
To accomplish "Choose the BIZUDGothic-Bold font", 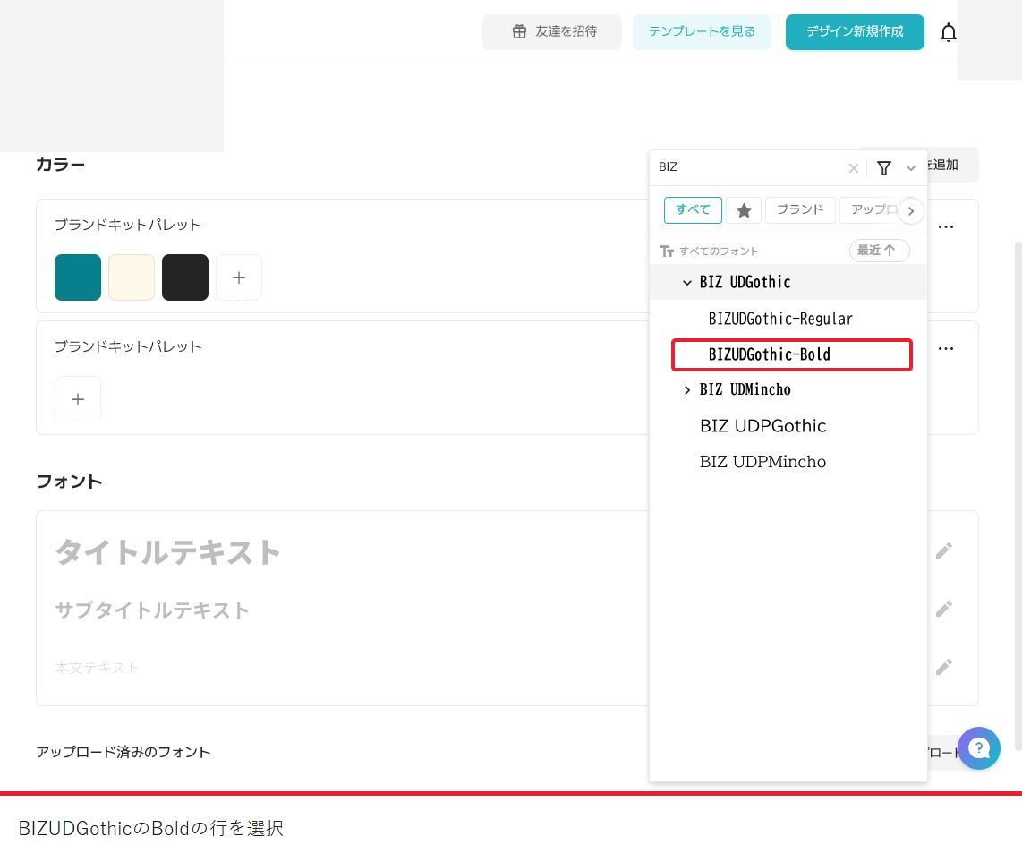I will coord(791,354).
